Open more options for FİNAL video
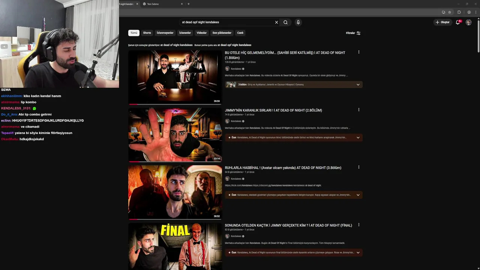 (x=358, y=225)
